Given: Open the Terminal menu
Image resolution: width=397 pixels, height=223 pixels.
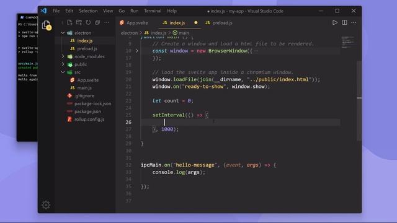Looking at the screenshot, I should pyautogui.click(x=153, y=11).
